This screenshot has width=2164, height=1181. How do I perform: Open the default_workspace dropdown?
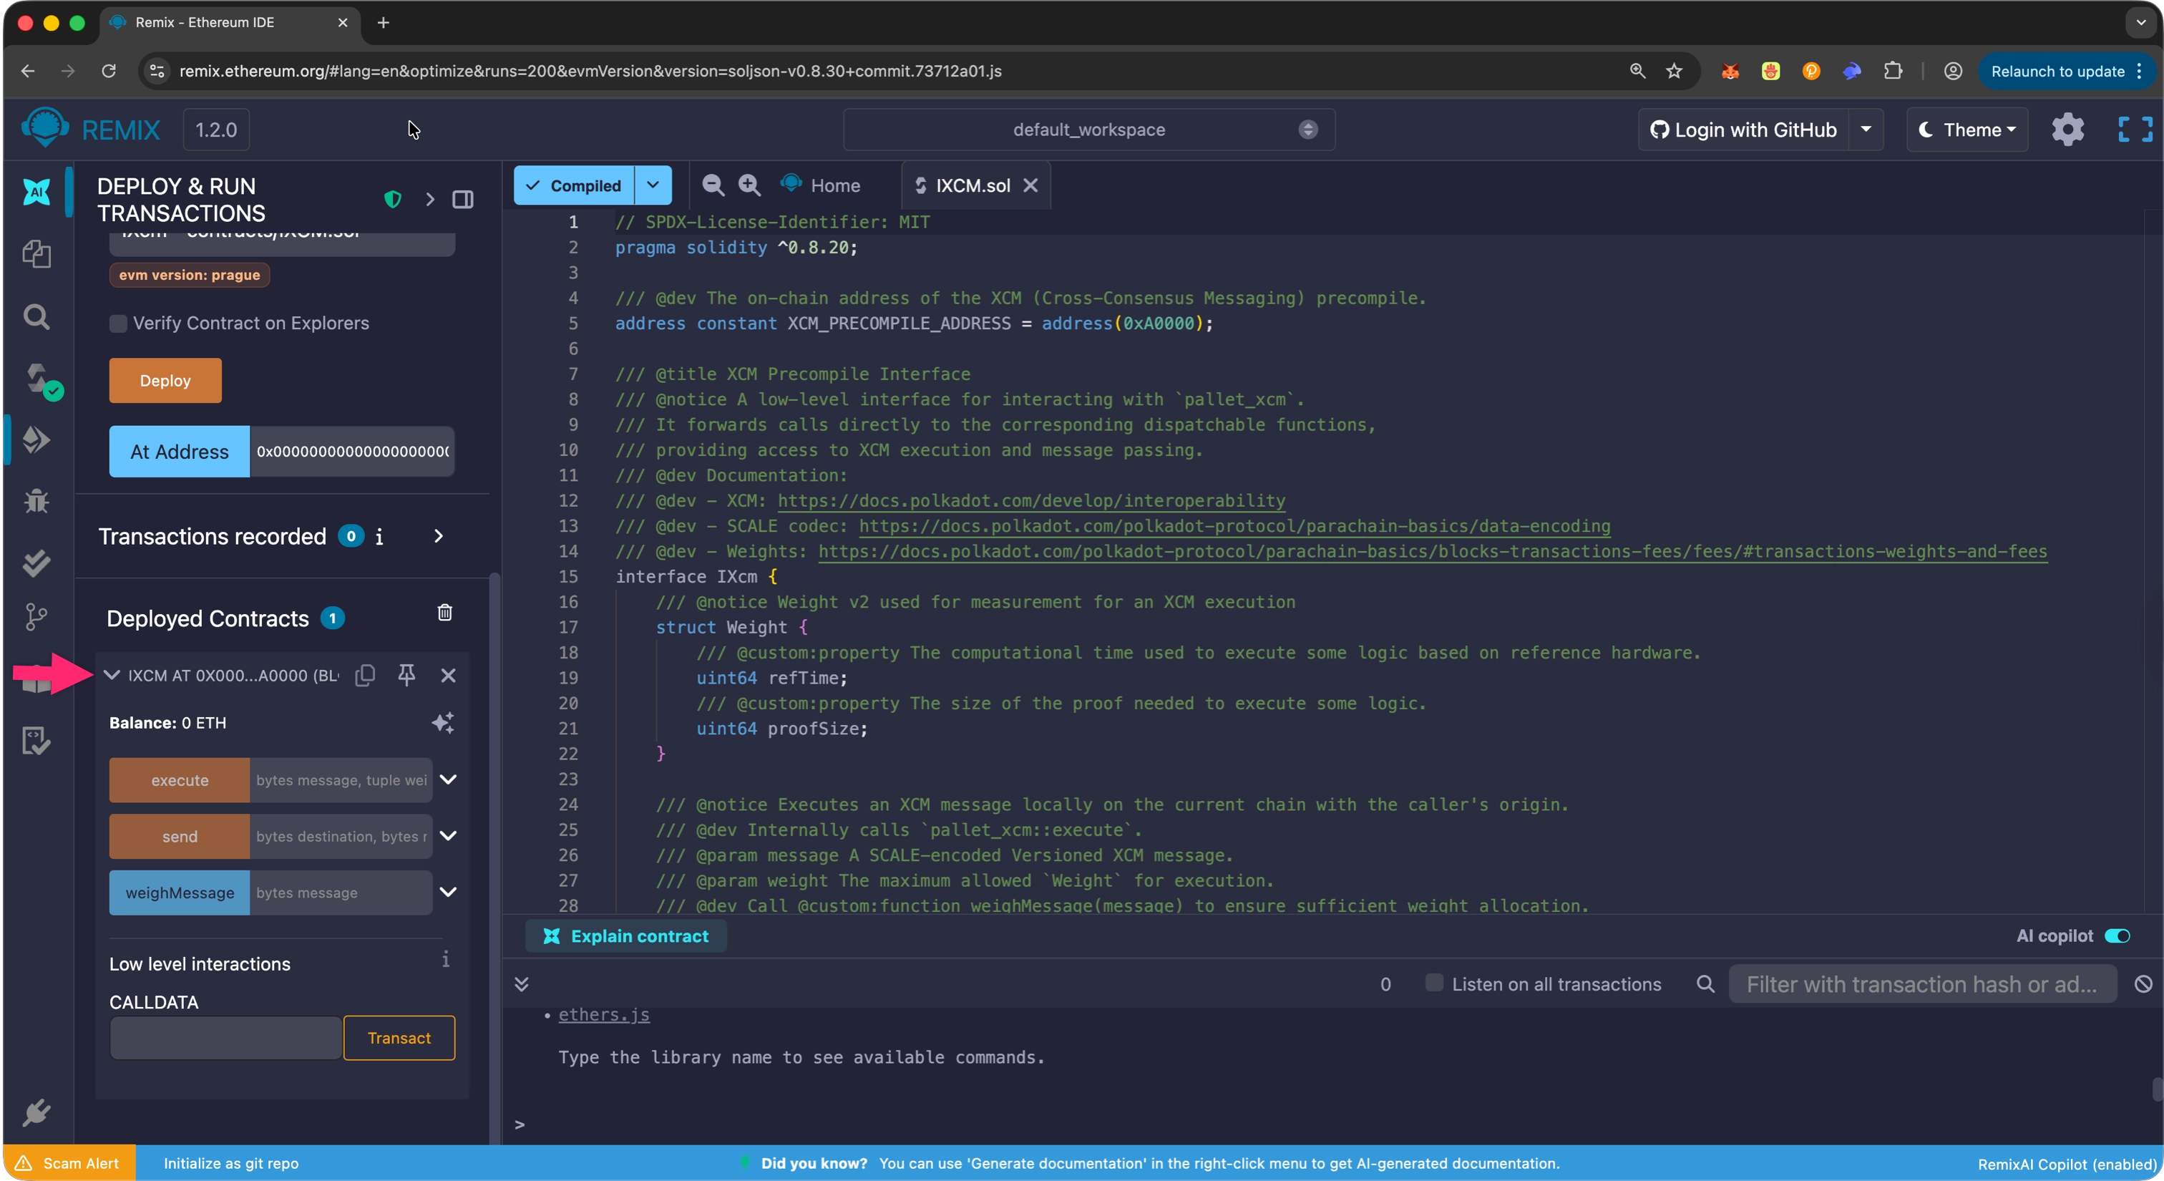pos(1088,130)
